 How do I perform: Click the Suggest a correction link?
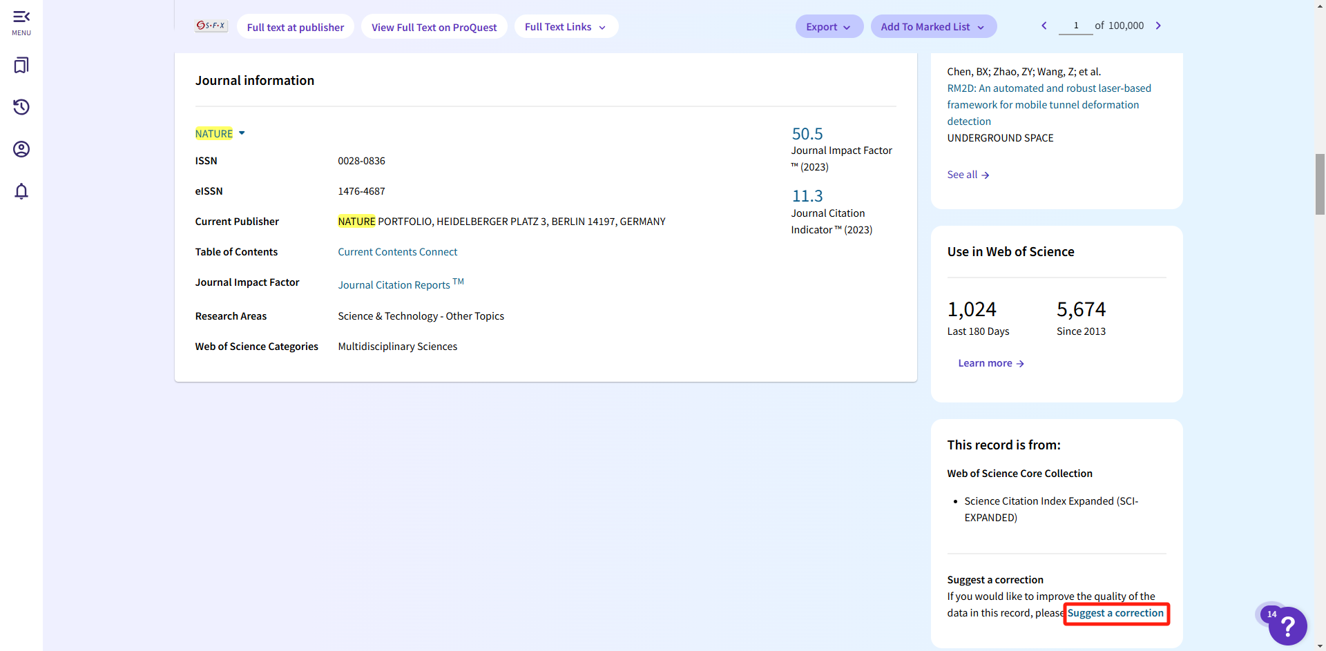coord(1115,613)
